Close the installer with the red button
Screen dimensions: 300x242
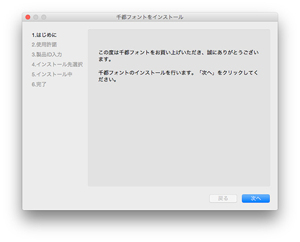point(28,17)
